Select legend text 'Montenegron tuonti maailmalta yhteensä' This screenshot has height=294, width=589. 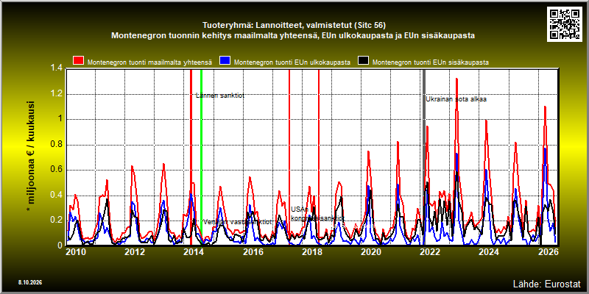point(149,62)
